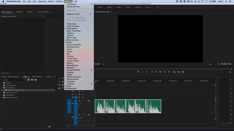Step back one frame
The width and height of the screenshot is (234, 131).
point(156,72)
